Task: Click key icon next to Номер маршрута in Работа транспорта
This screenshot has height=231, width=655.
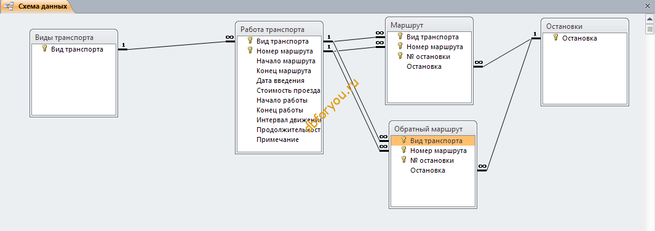Action: pos(250,50)
